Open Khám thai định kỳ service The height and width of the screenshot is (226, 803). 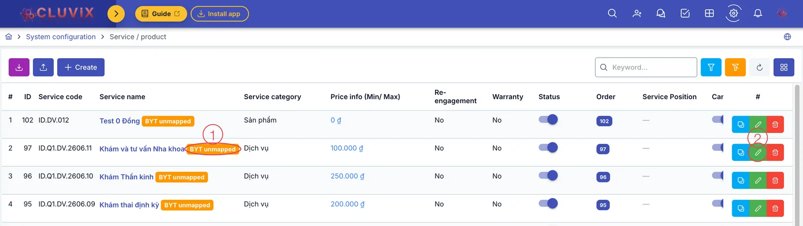pyautogui.click(x=129, y=205)
